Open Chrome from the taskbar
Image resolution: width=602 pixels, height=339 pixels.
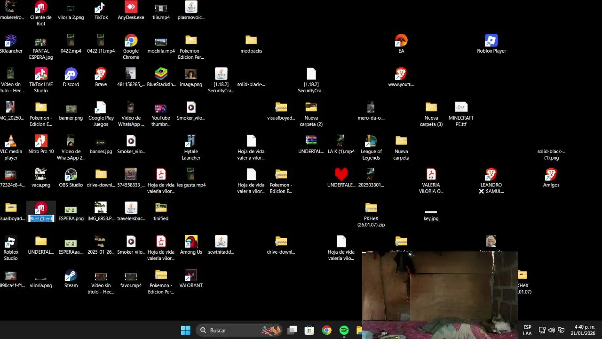click(326, 330)
